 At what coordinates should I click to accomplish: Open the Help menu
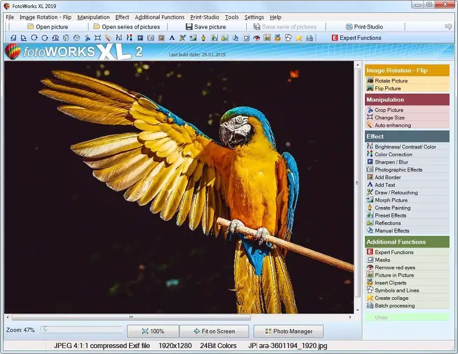[x=275, y=17]
